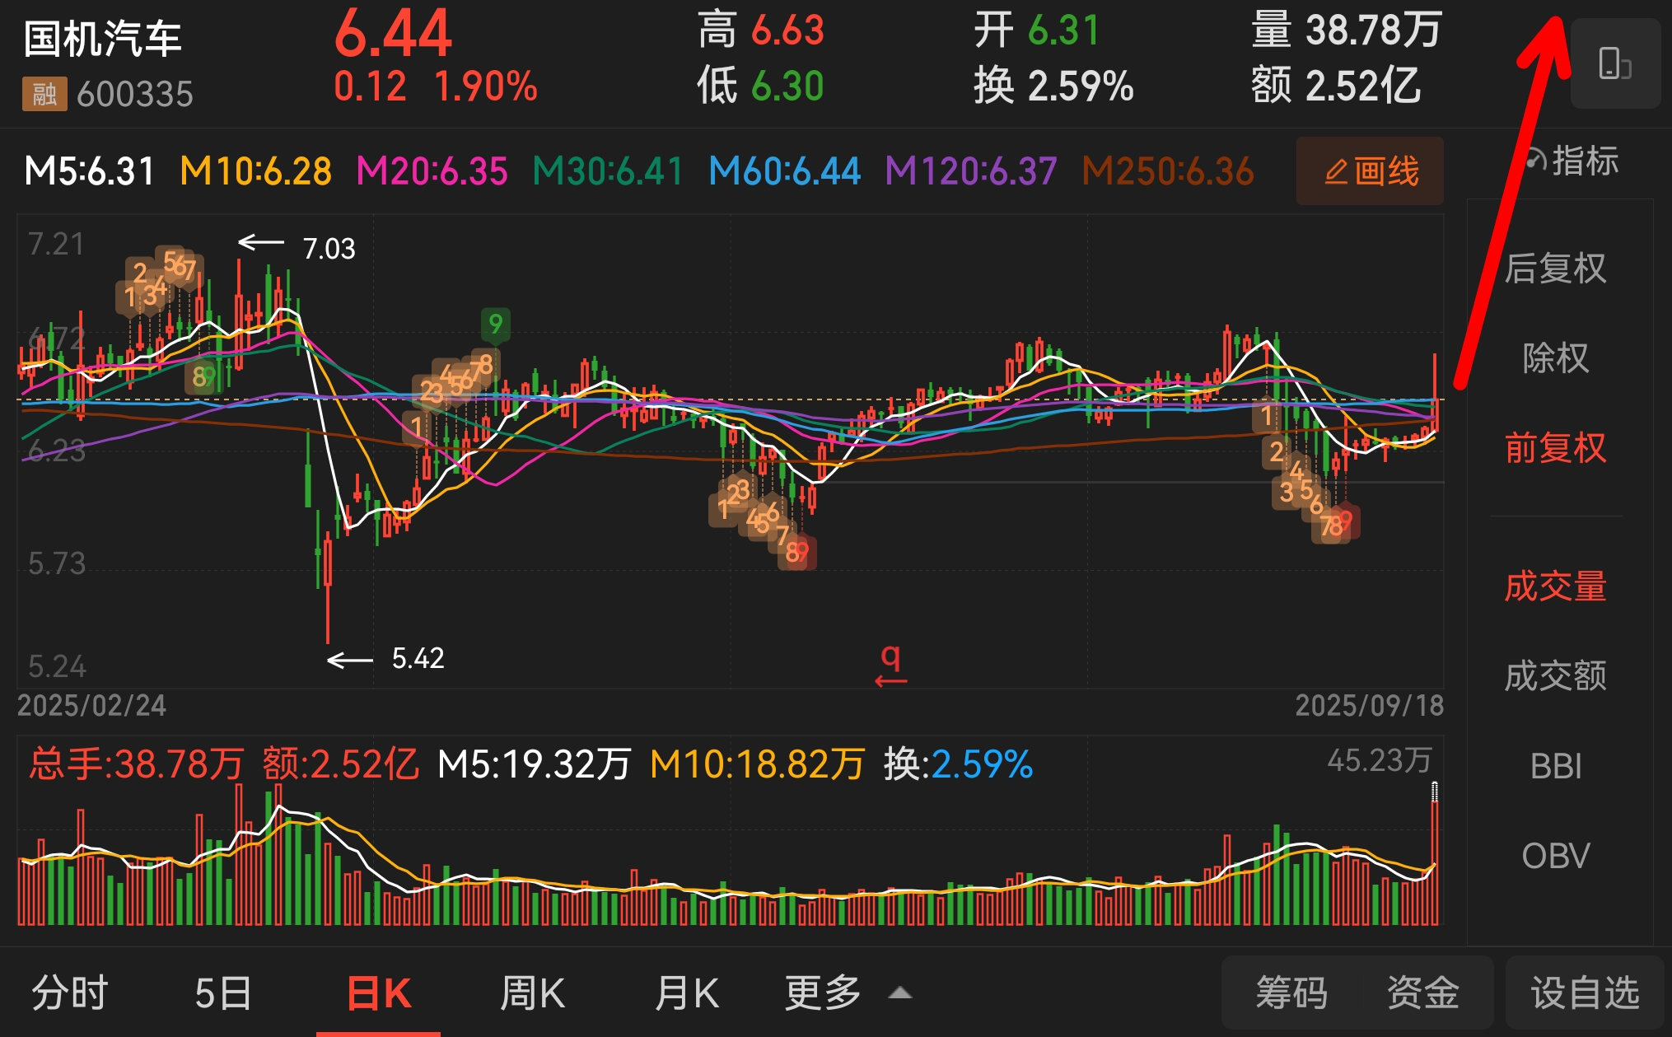
Task: Tap the stock code 600335
Action: tap(135, 94)
